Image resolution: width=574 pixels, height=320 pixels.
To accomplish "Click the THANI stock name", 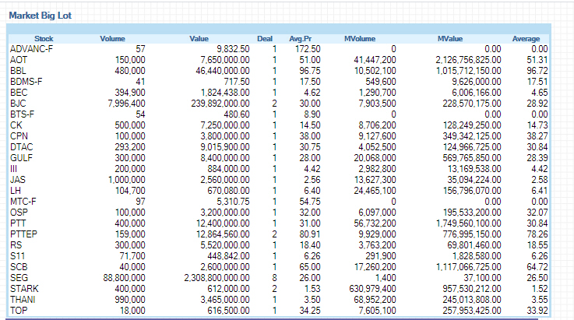I will point(23,300).
